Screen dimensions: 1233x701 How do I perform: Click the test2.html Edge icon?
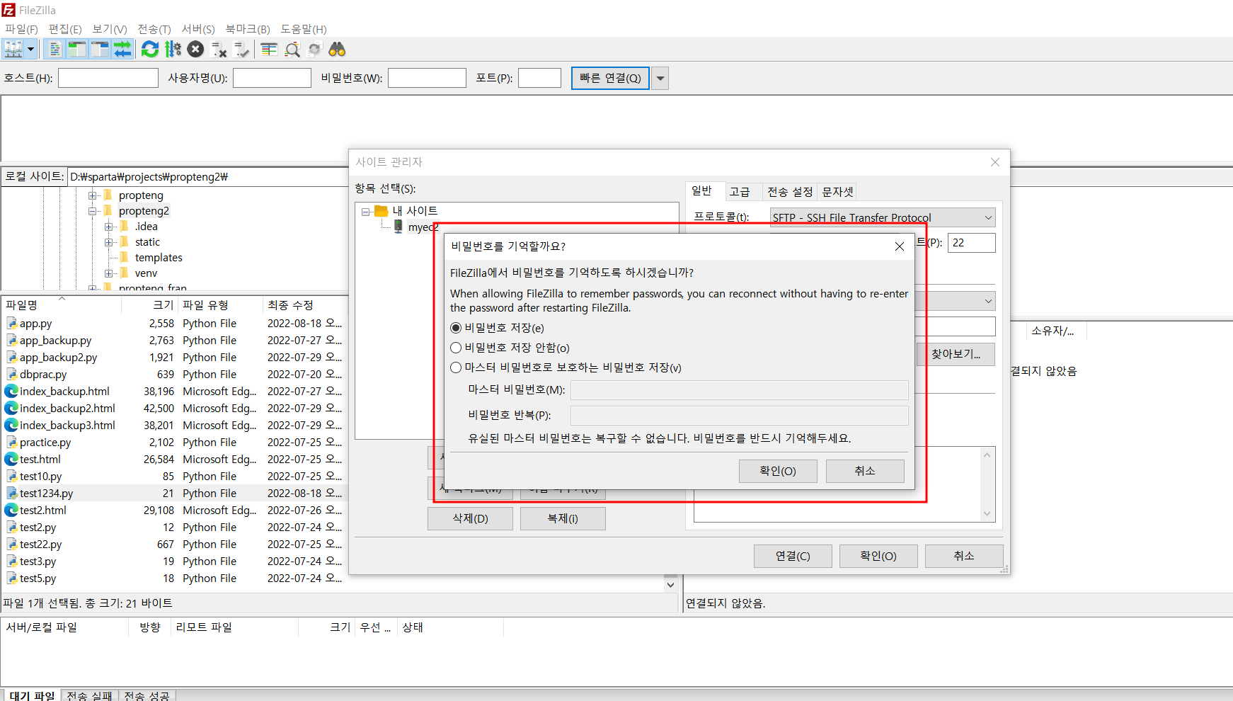click(x=11, y=510)
